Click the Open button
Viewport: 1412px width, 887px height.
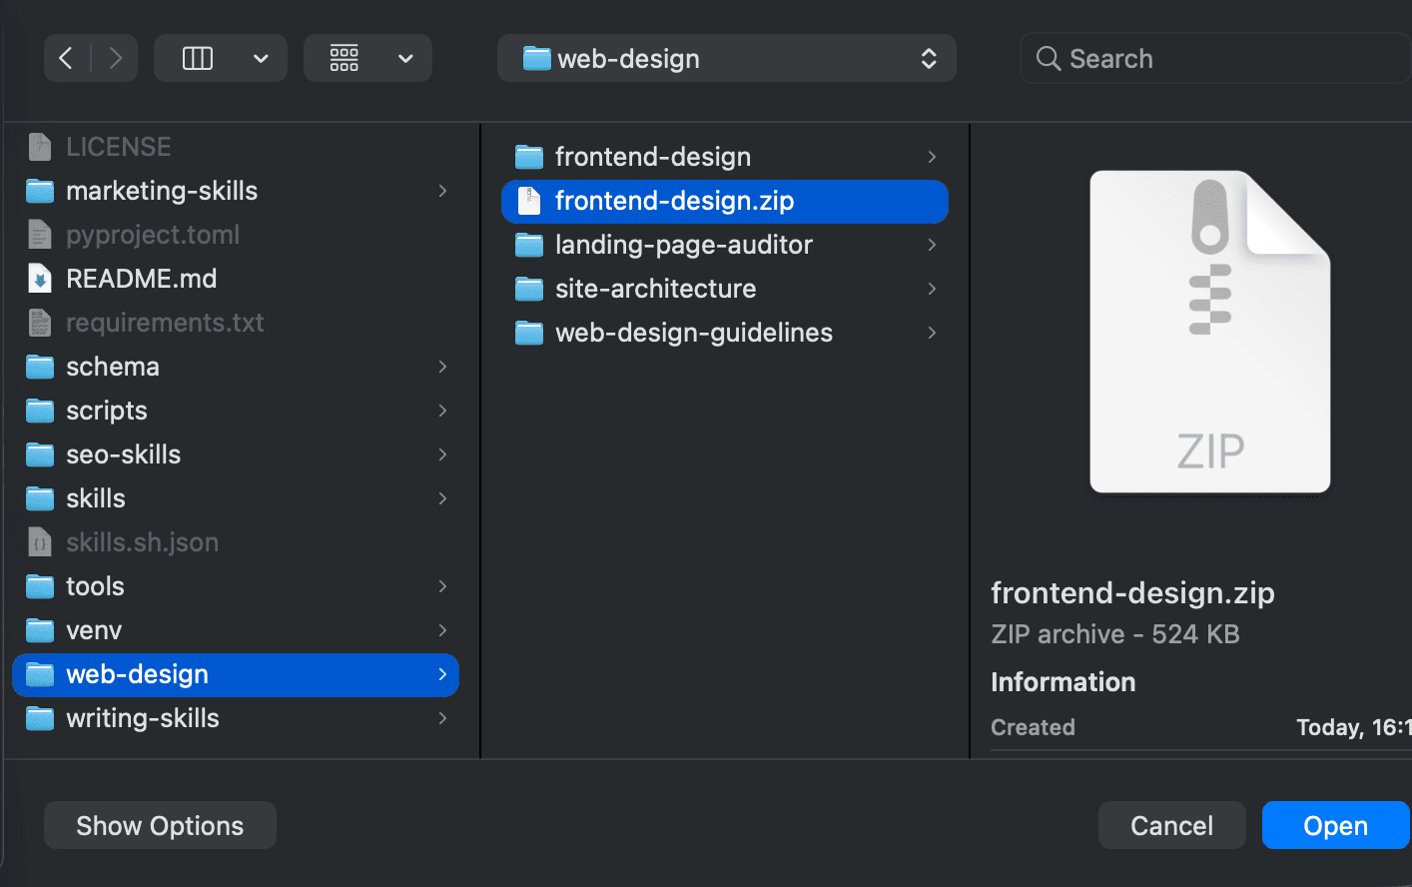(1336, 825)
